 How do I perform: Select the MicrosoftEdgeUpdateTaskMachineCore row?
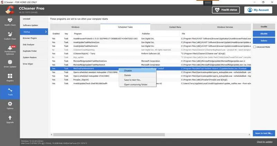click(x=151, y=61)
